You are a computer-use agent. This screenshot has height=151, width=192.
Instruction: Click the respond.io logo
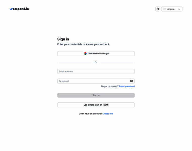click(x=19, y=9)
